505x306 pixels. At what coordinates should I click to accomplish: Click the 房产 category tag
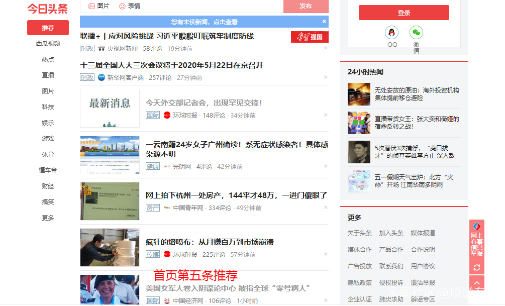[153, 208]
